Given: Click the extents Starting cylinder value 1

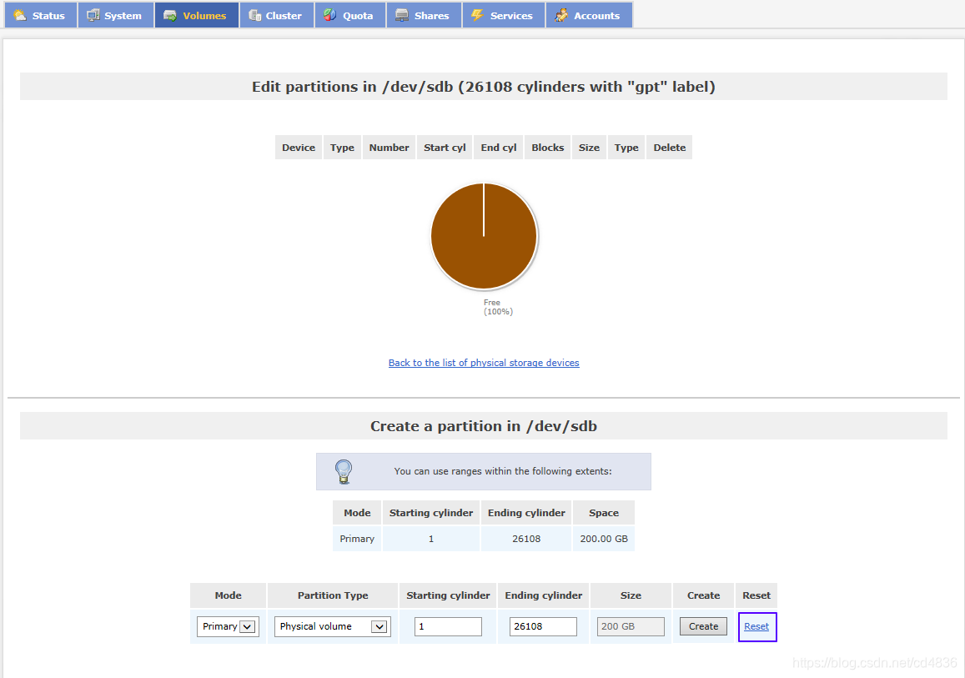Looking at the screenshot, I should [x=431, y=539].
